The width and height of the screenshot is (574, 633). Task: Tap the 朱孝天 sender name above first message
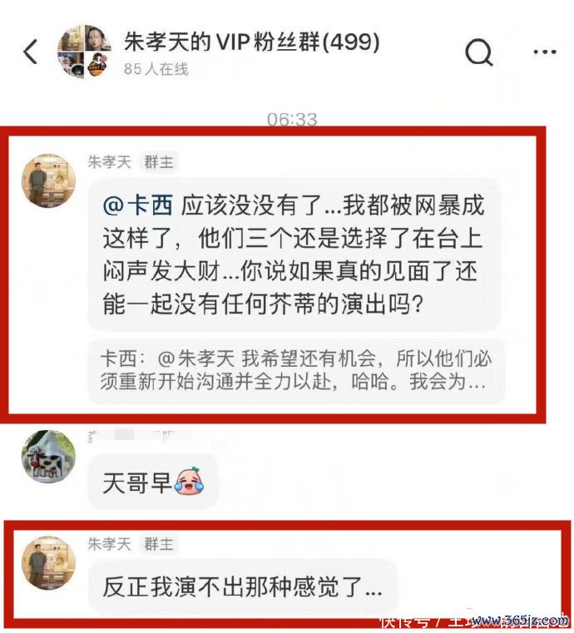110,162
